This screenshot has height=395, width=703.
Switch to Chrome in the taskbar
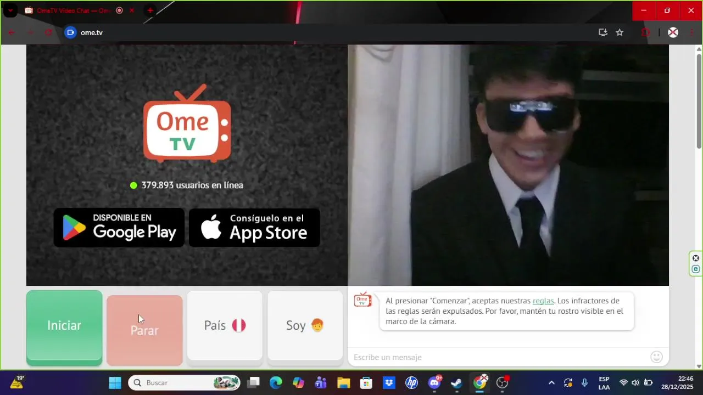click(x=480, y=383)
